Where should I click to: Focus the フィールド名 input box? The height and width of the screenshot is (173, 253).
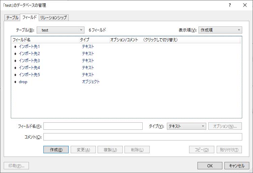click(93, 126)
